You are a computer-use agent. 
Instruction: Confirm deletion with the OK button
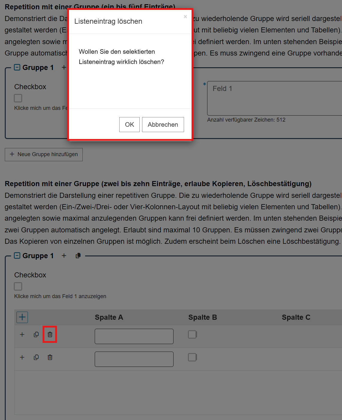tap(129, 125)
